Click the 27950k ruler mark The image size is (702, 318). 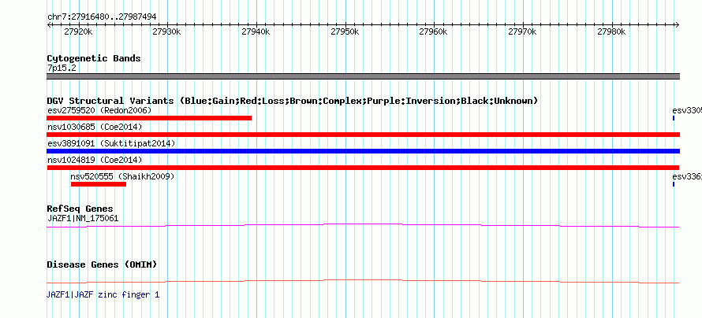[x=345, y=31]
